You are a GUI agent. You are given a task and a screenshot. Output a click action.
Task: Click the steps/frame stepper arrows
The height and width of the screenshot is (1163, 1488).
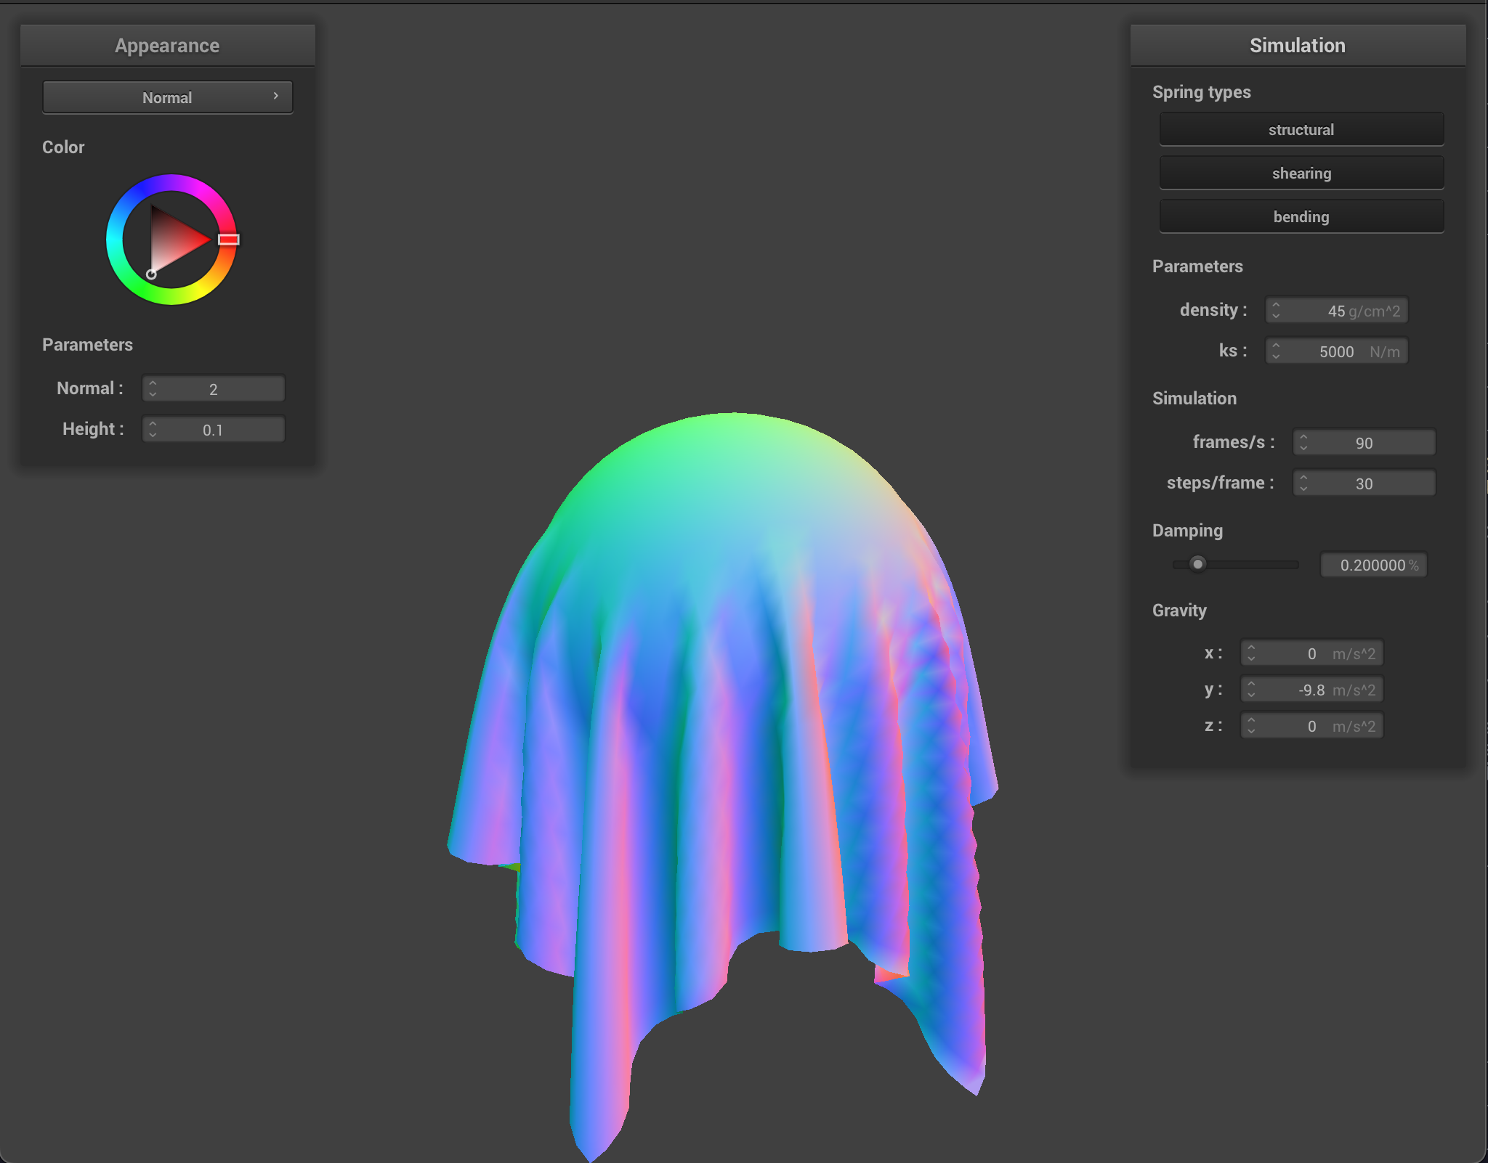pos(1303,483)
